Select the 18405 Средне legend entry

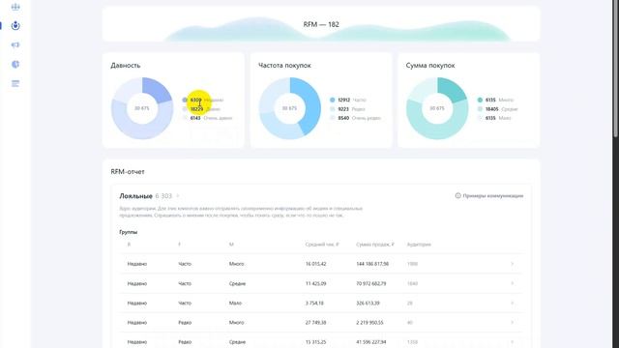(497, 109)
